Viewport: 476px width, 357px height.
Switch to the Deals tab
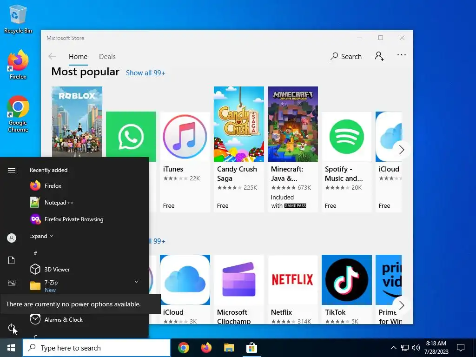107,56
